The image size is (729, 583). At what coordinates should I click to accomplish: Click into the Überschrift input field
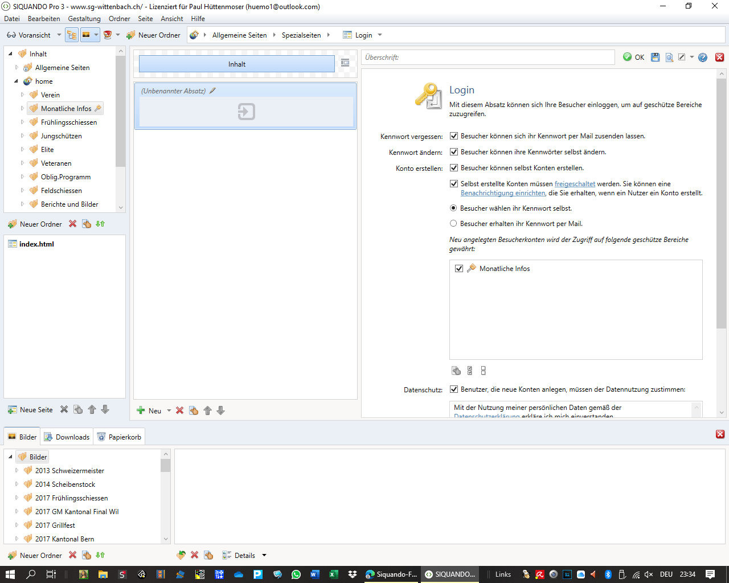tap(488, 58)
